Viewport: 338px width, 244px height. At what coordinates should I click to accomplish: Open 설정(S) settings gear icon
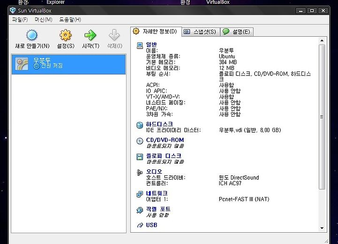(x=66, y=35)
